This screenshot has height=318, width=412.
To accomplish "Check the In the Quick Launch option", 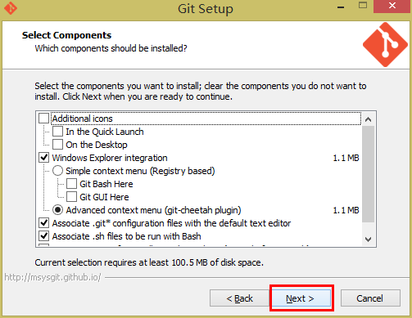I will point(57,132).
